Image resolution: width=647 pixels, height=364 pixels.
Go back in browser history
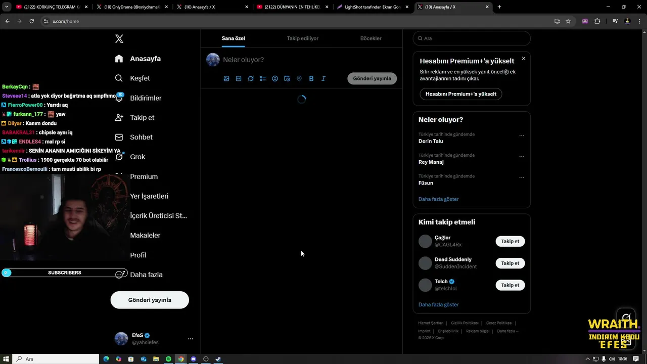(7, 21)
